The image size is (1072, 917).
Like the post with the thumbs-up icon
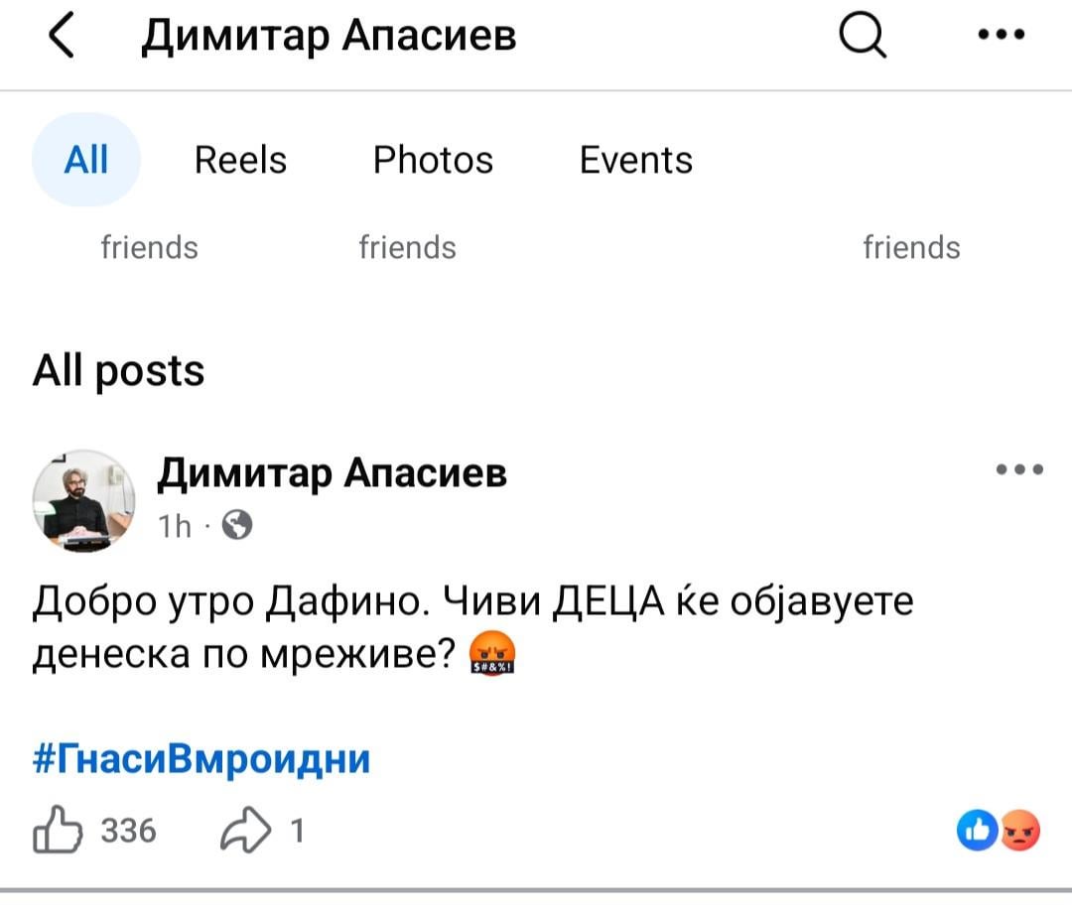(x=59, y=830)
